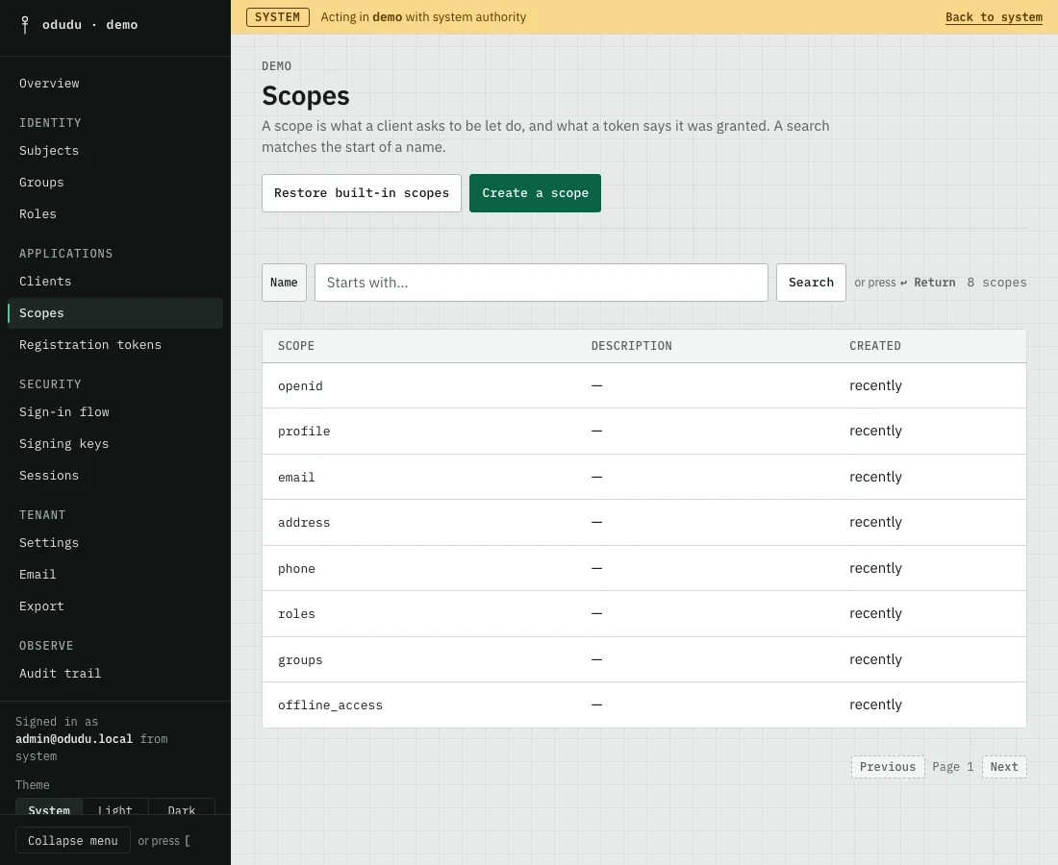Screen dimensions: 1058x865
Task: Click the DEMO breadcrumb label
Action: 277,66
